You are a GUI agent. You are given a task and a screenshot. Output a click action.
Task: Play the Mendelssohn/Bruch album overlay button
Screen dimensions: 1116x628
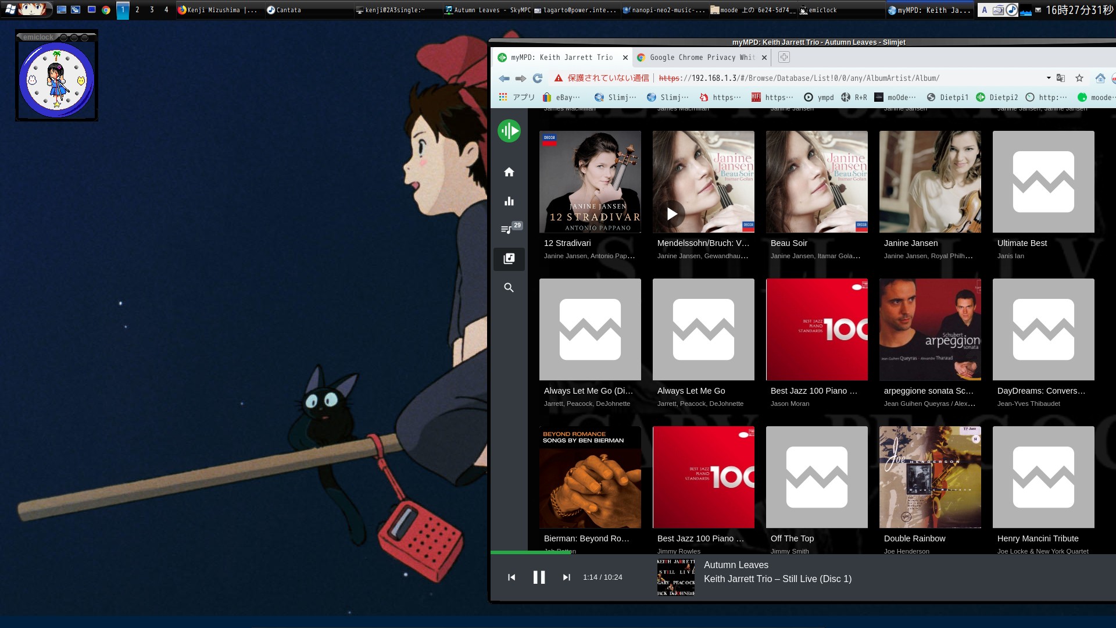click(672, 213)
